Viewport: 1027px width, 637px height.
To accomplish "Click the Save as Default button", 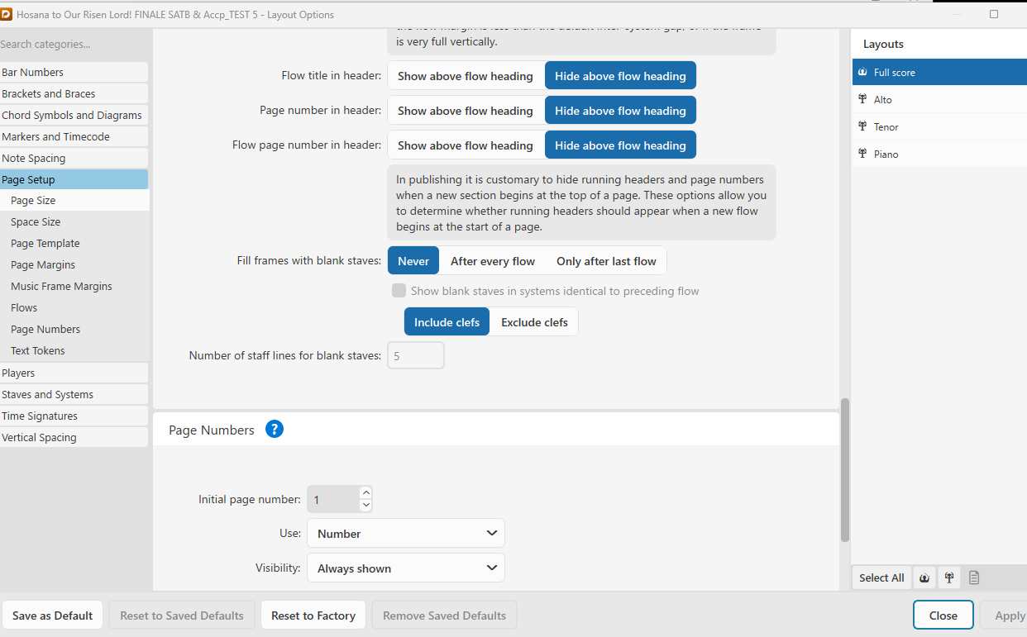I will 52,616.
